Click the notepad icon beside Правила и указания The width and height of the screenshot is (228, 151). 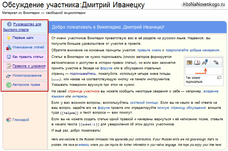click(x=9, y=66)
